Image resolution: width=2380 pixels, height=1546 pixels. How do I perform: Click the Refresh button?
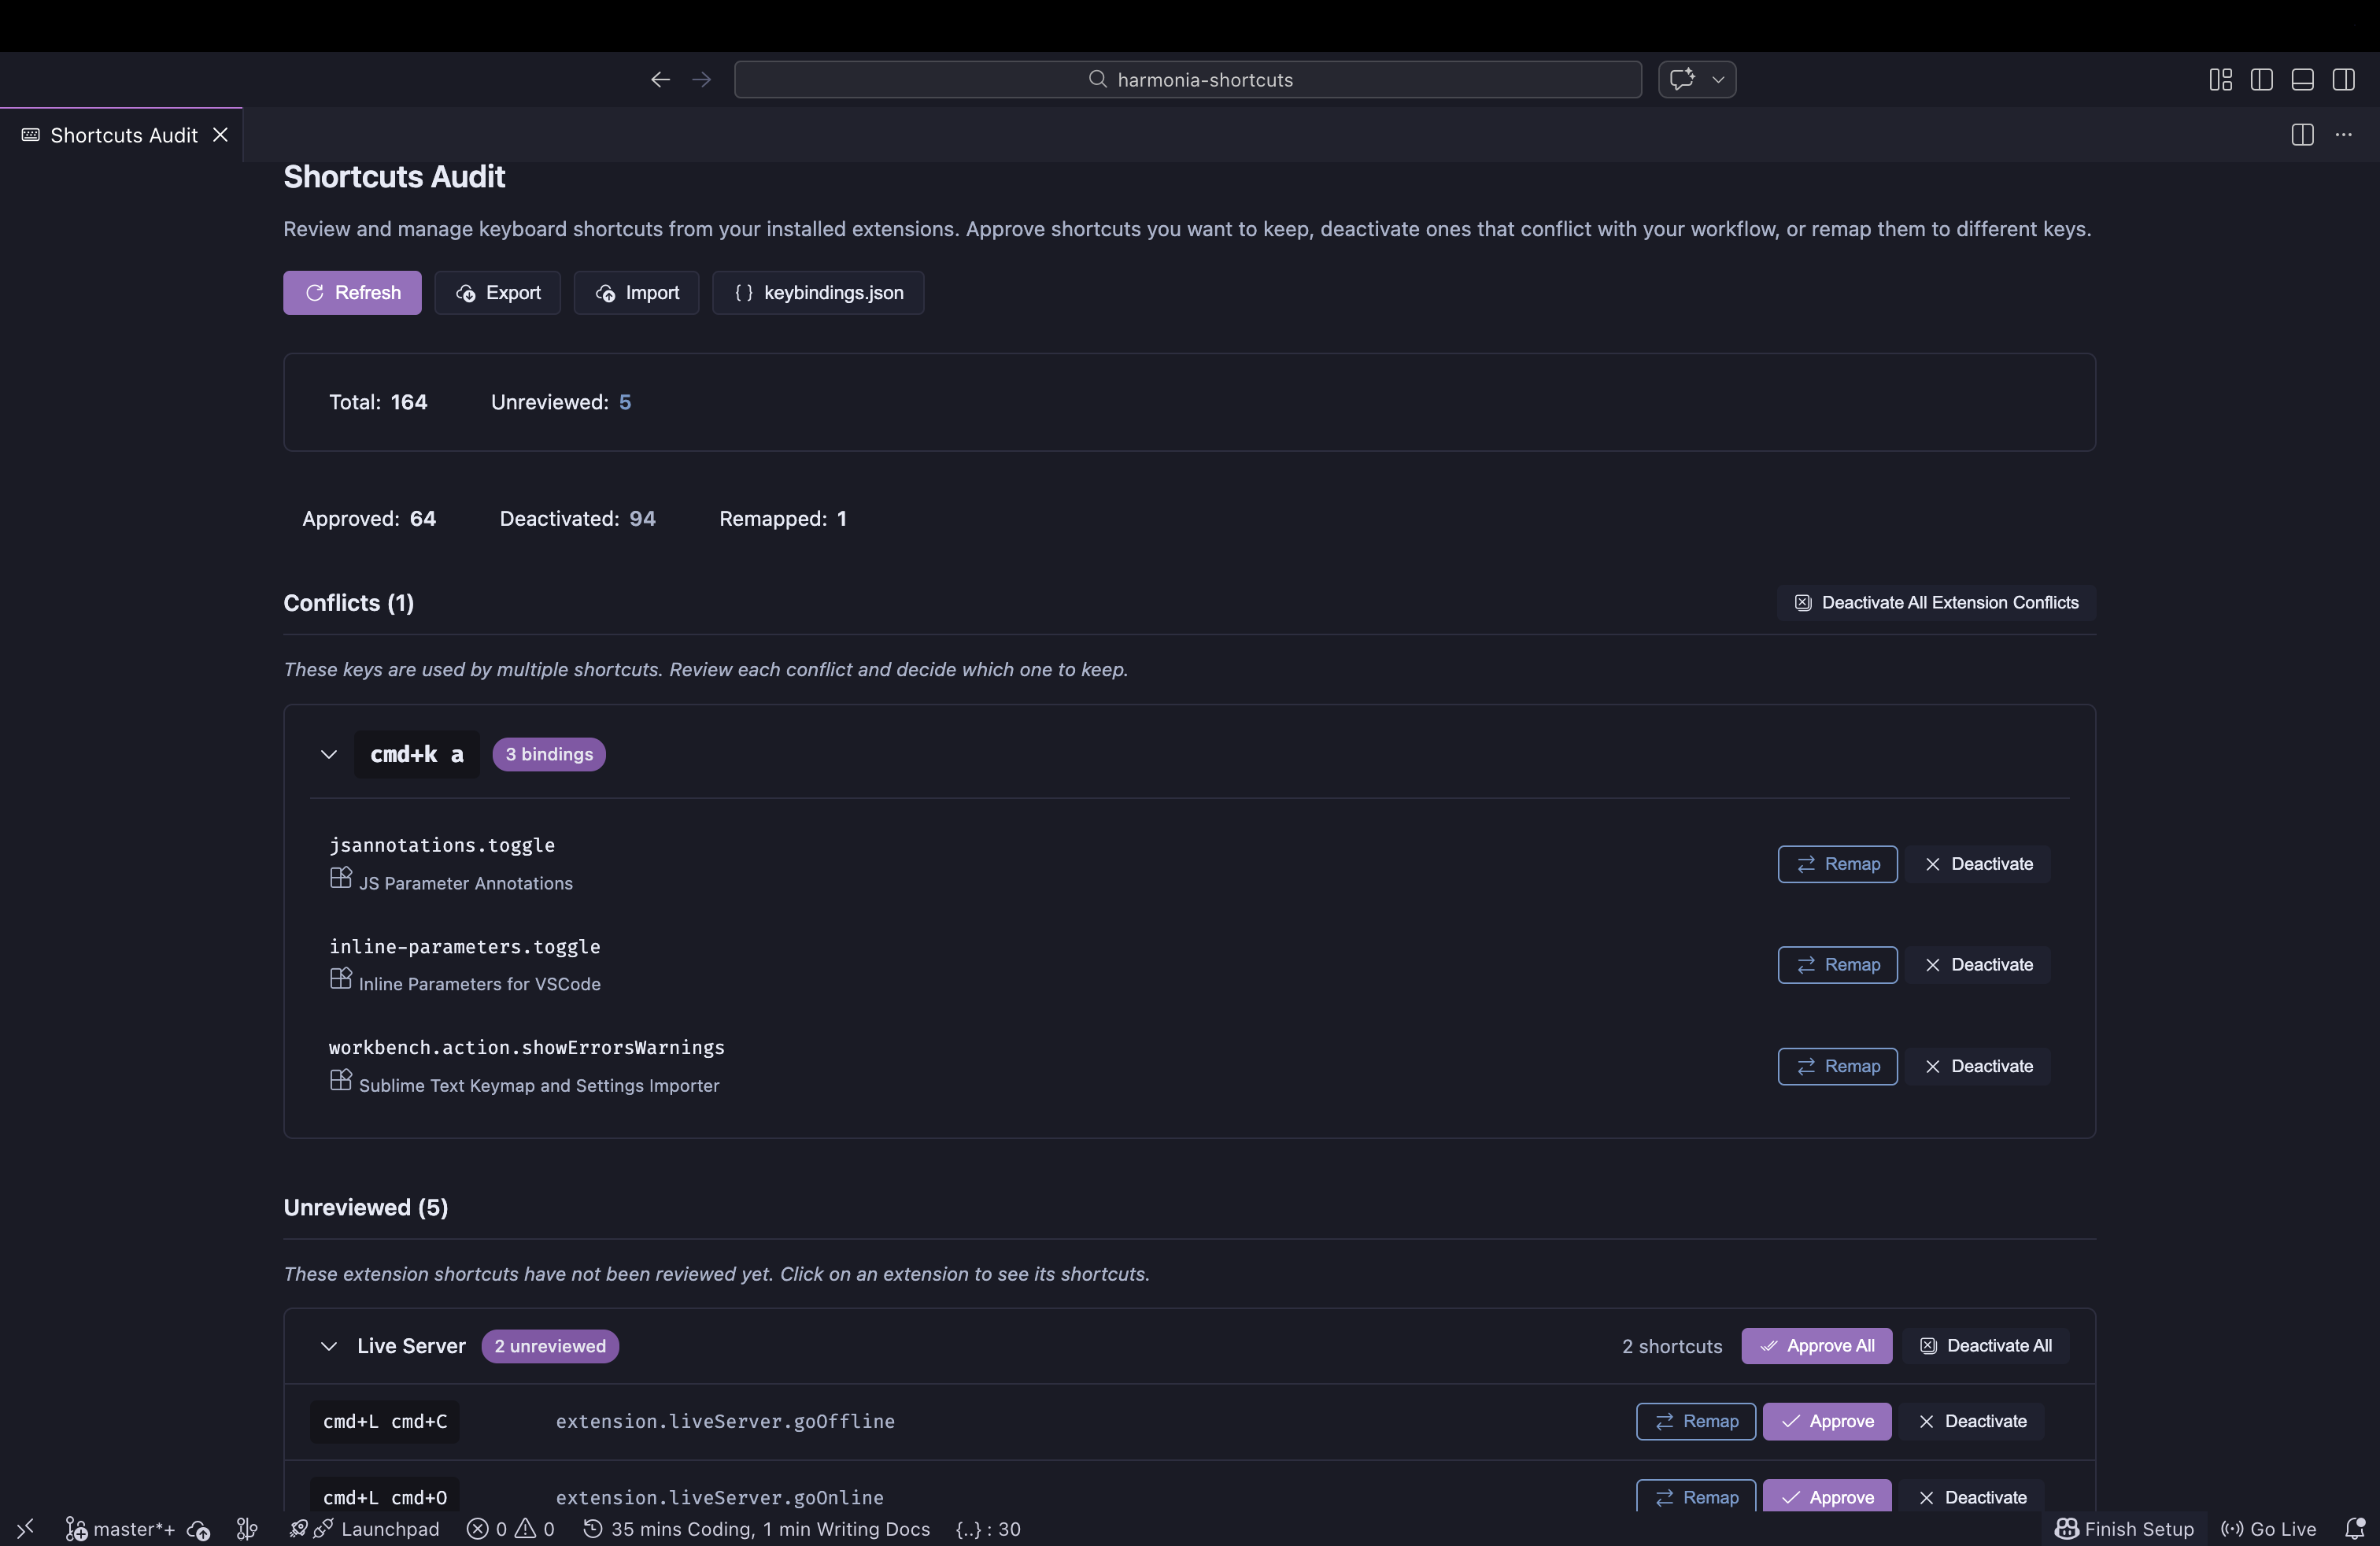[x=352, y=292]
